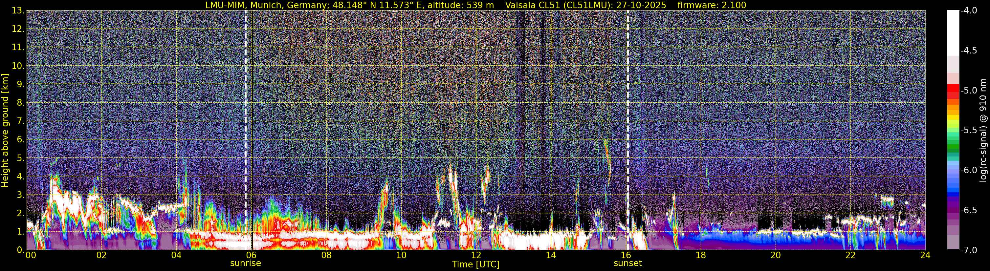Click the "log(rc-signal) @ 910 nm" colorbar label
The width and height of the screenshot is (990, 271).
point(983,130)
